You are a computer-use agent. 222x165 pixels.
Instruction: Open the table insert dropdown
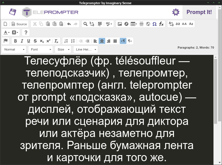tap(134, 24)
